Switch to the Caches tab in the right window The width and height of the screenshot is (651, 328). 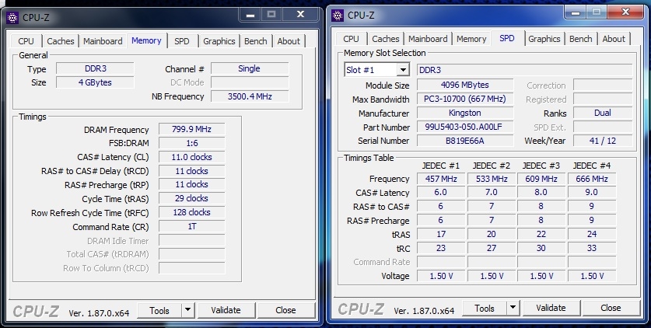click(386, 39)
